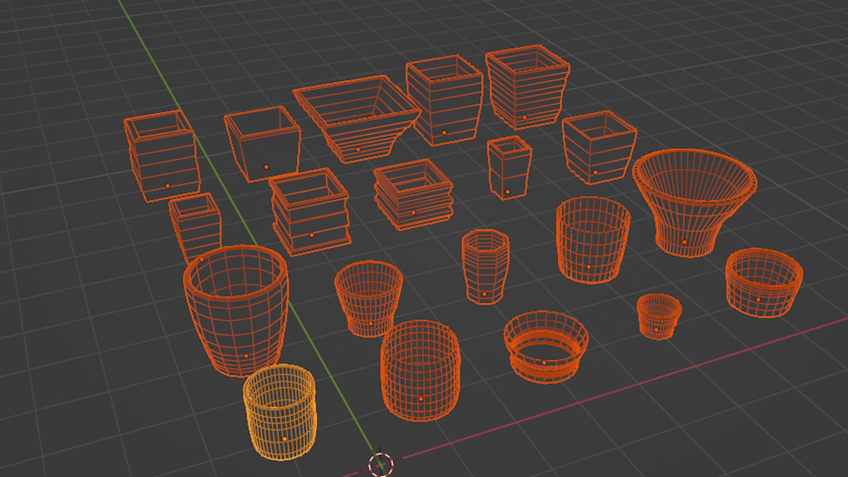848x477 pixels.
Task: Select the stacked-slab ribbed square planter
Action: coord(413,195)
